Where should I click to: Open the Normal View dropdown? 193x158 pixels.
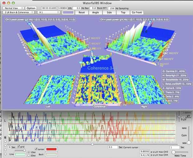click(x=13, y=8)
